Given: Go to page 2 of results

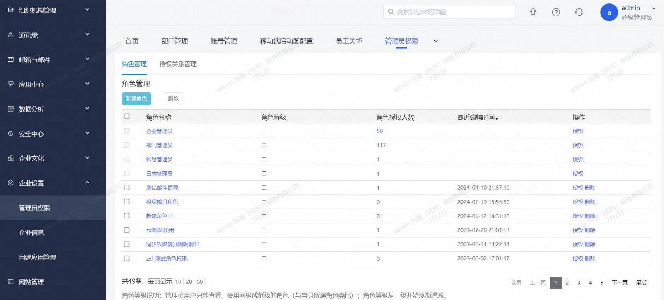Looking at the screenshot, I should point(567,283).
